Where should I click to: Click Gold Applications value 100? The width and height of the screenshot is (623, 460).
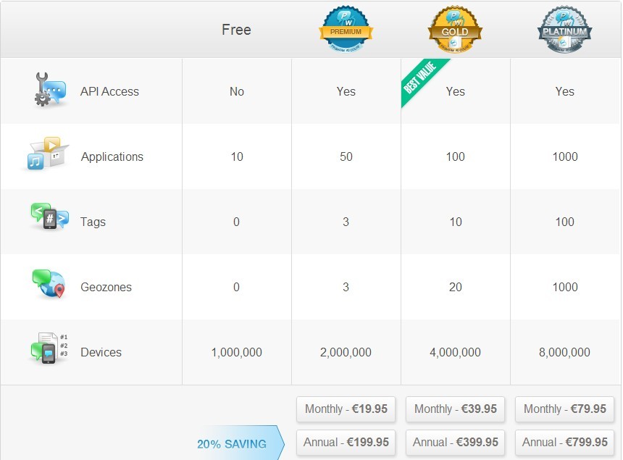click(456, 156)
